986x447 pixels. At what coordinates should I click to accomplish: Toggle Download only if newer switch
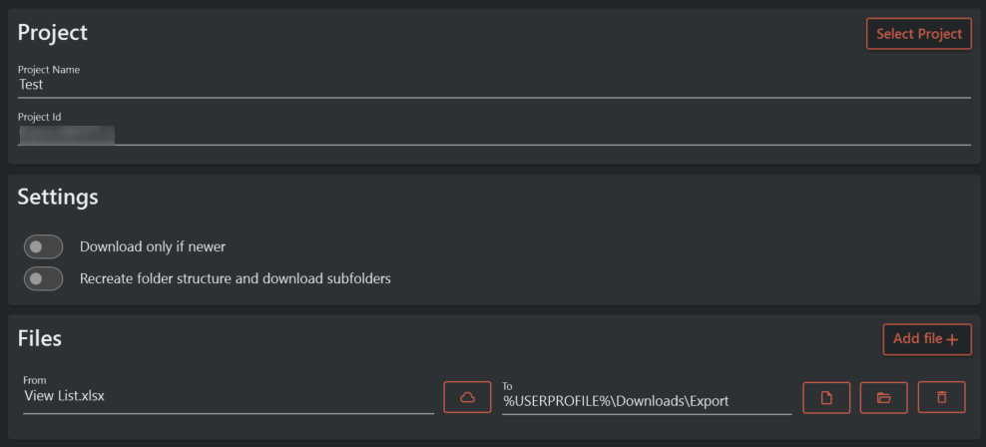[x=43, y=246]
